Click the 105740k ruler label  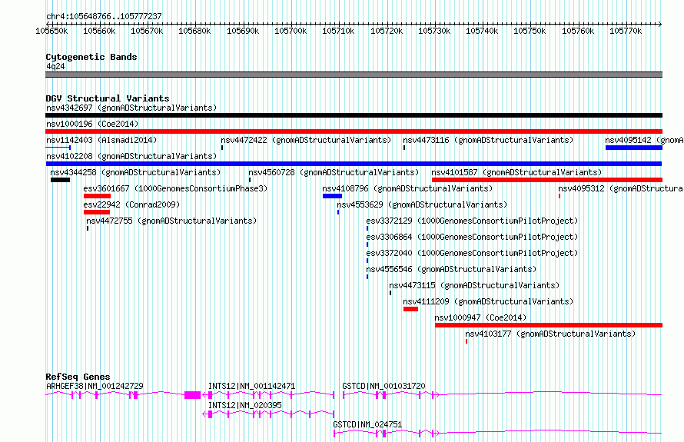[x=482, y=31]
